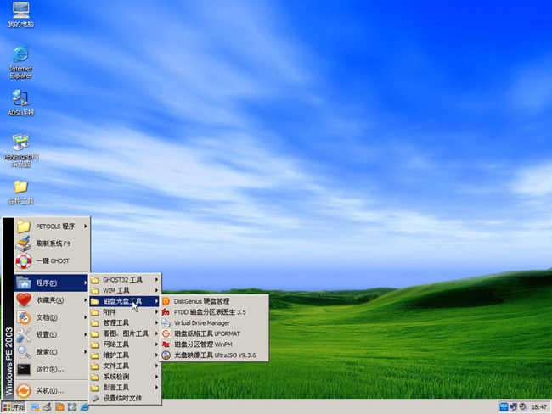
Task: Open 看图、图片工具 menu folder
Action: (125, 333)
